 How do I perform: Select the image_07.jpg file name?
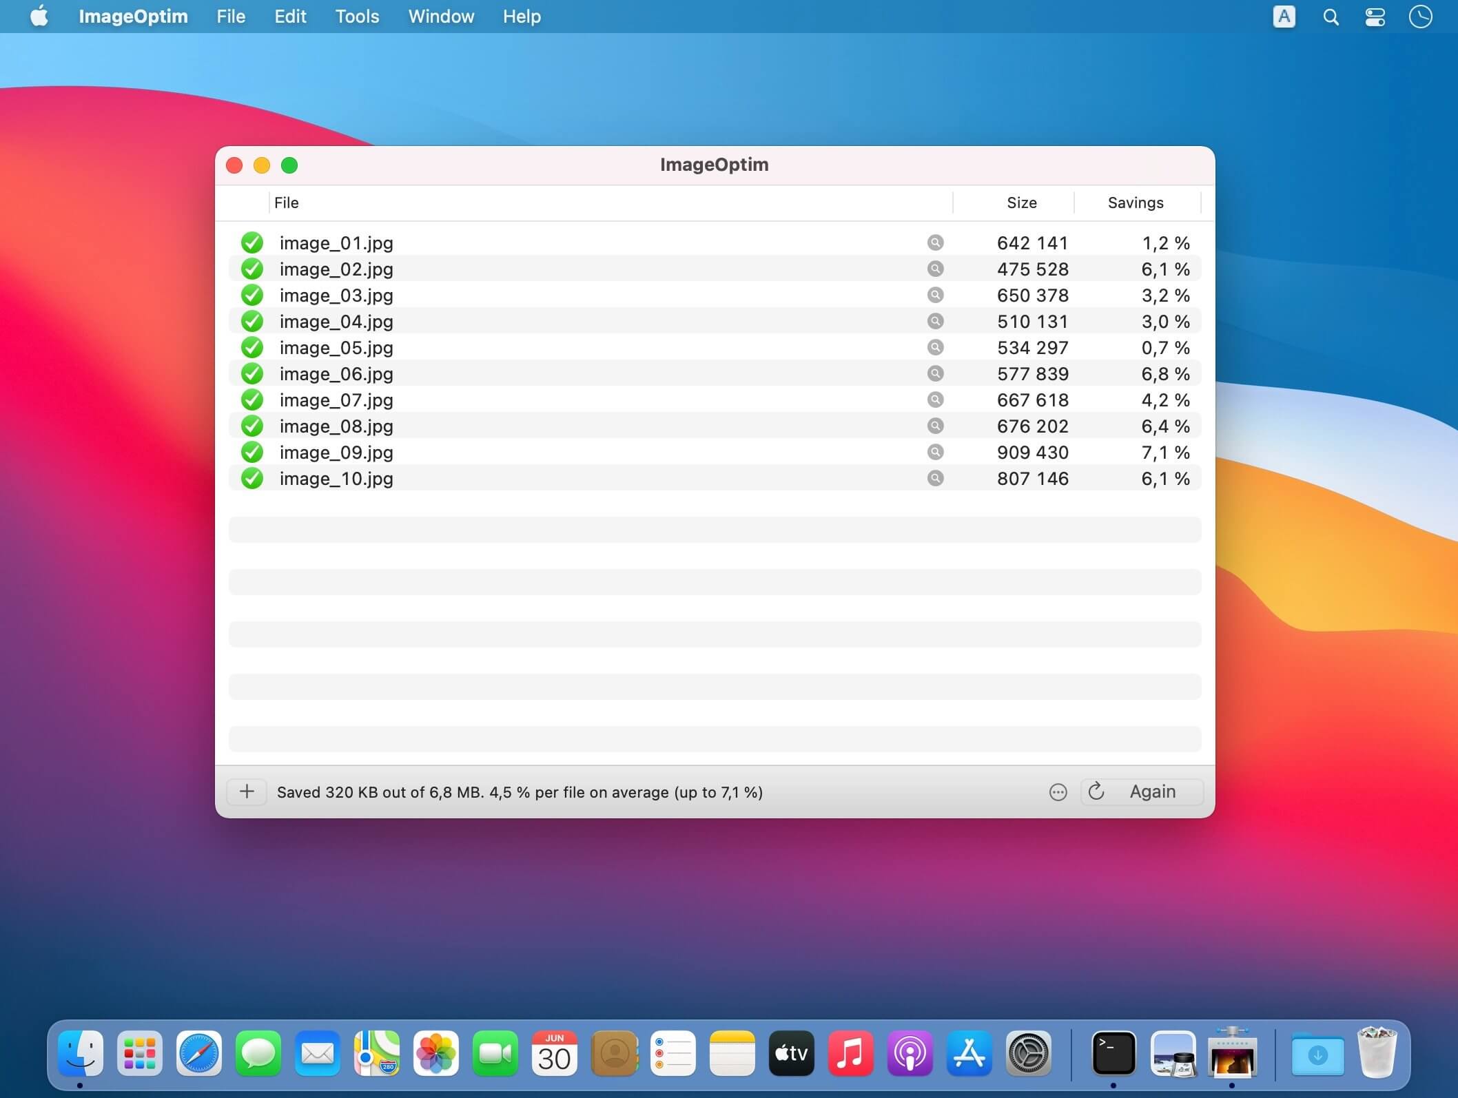336,400
